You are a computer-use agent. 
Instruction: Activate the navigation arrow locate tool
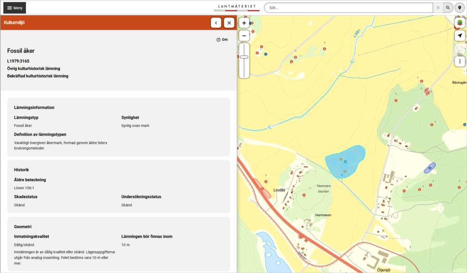pyautogui.click(x=460, y=35)
